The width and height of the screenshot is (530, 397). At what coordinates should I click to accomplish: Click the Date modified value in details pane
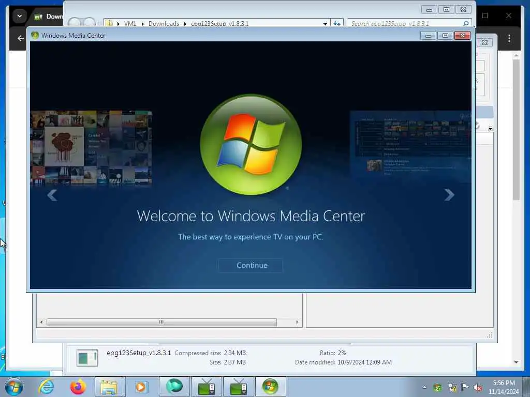[364, 362]
